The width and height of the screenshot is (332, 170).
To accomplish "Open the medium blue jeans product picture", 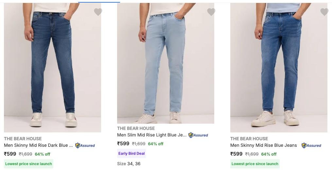I will click(279, 68).
